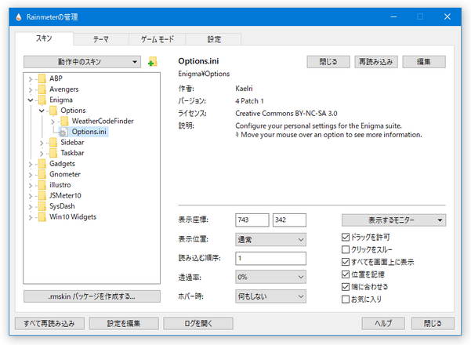
Task: Expand the WeatherCodeFinder node
Action: pos(53,122)
